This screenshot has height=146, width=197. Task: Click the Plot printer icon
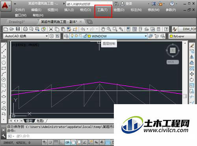click(x=25, y=29)
